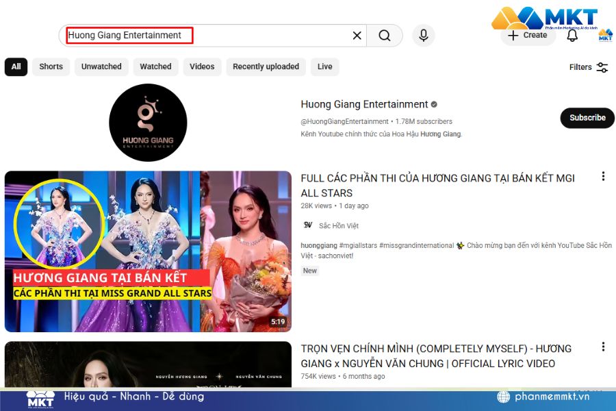Click the channel description Kênh Youtube chính thức

pyautogui.click(x=381, y=134)
